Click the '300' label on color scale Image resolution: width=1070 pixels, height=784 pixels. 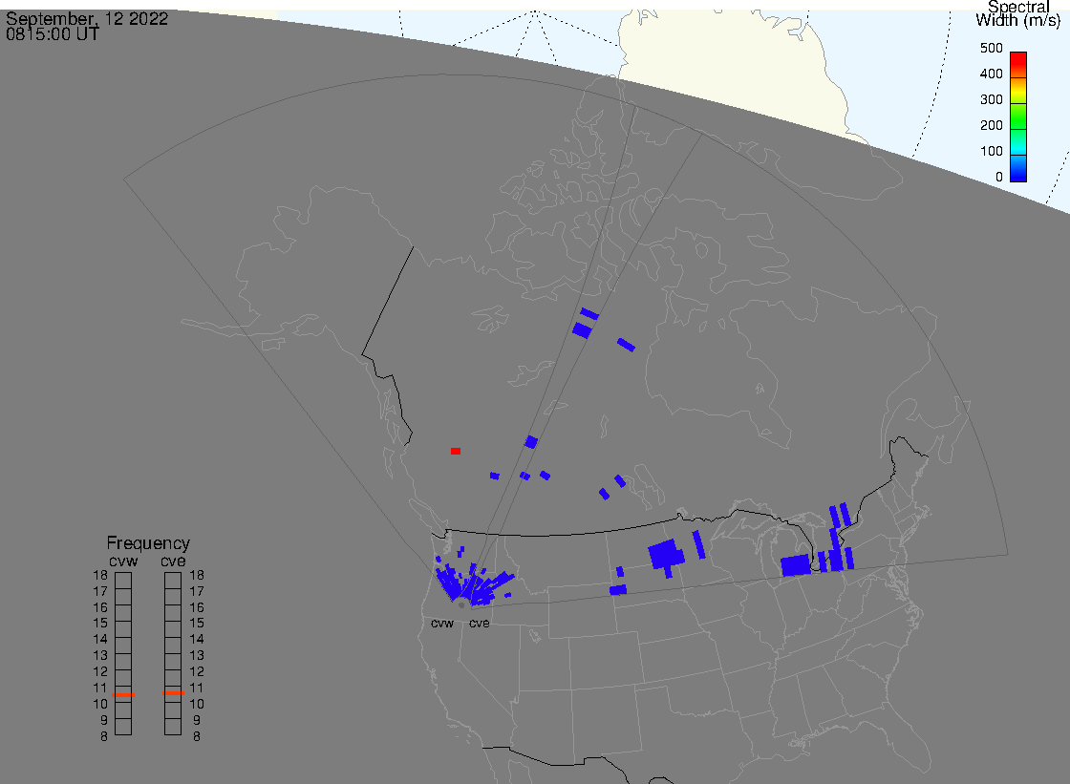[992, 99]
